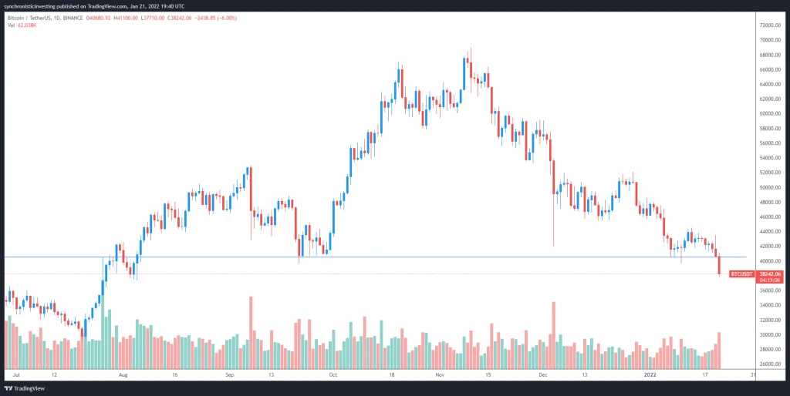This screenshot has width=790, height=396.
Task: Click the Aug label on time axis
Action: [123, 375]
